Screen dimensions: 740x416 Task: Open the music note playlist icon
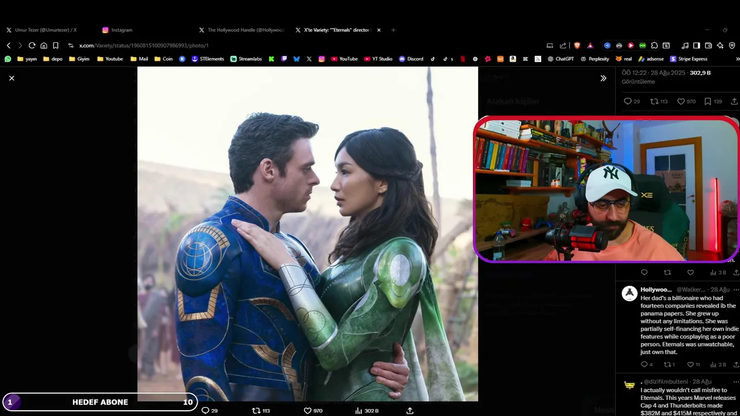tap(685, 45)
